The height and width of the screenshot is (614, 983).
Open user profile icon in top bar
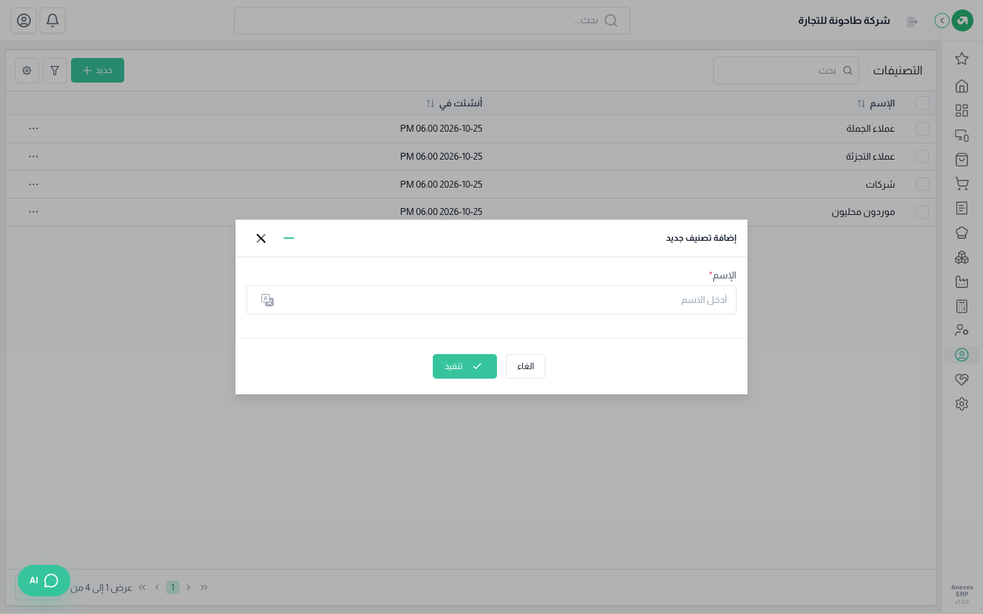point(24,20)
